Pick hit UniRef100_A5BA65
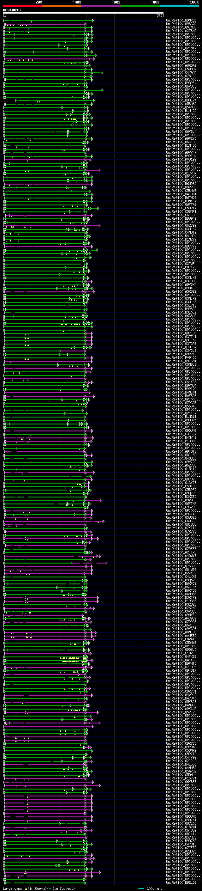 tap(181, 104)
